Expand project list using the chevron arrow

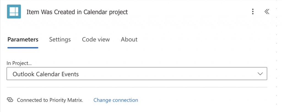[x=260, y=74]
